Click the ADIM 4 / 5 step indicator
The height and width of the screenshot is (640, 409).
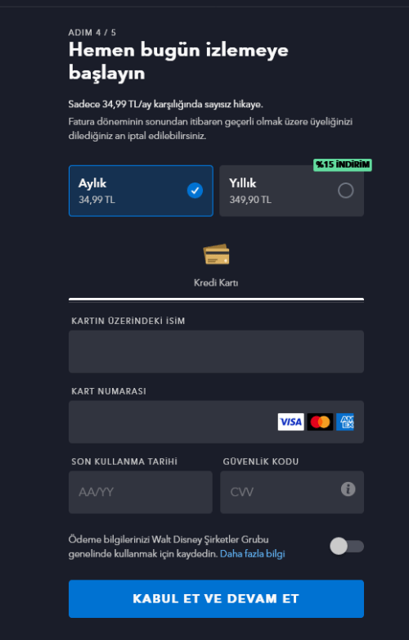(x=92, y=33)
